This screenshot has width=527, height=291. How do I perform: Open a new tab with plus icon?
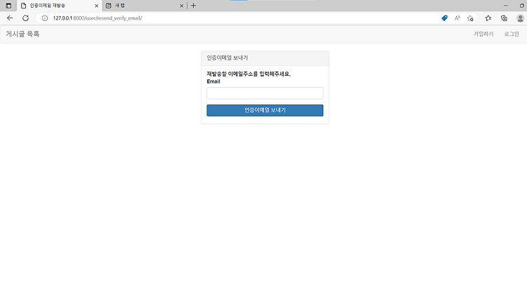tap(193, 6)
